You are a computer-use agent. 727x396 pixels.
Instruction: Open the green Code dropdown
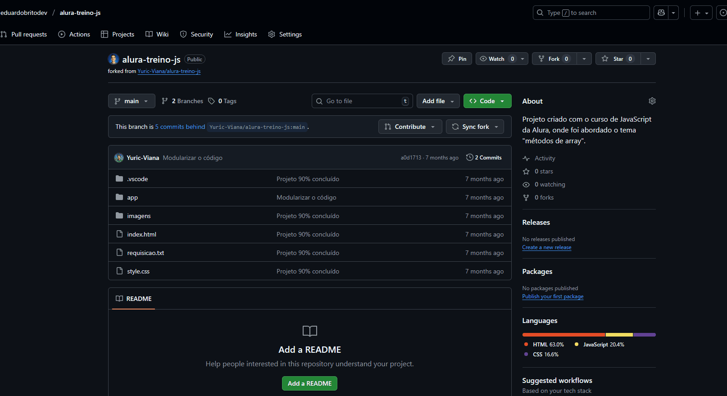487,101
